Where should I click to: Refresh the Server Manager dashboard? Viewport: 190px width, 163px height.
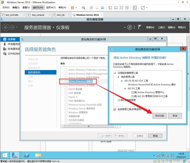click(130, 27)
